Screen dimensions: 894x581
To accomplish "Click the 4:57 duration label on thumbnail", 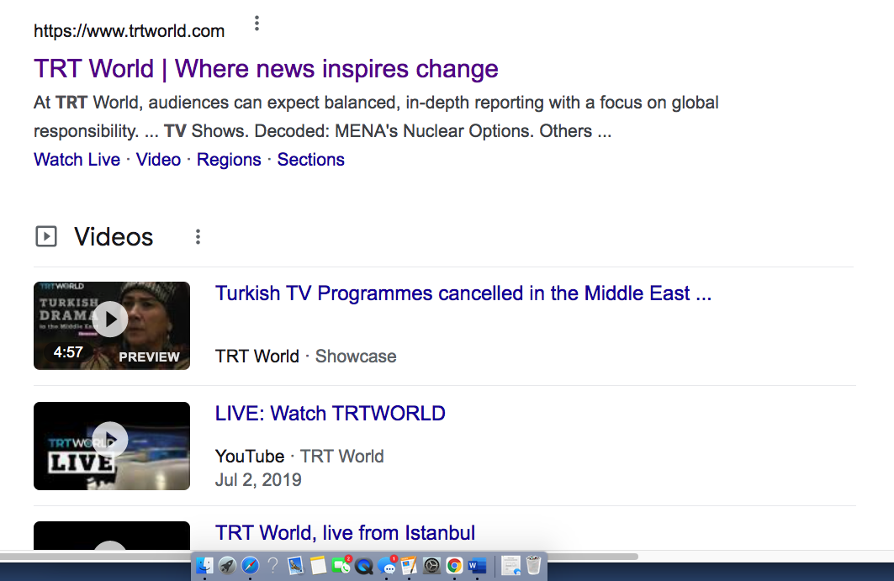I will click(68, 352).
